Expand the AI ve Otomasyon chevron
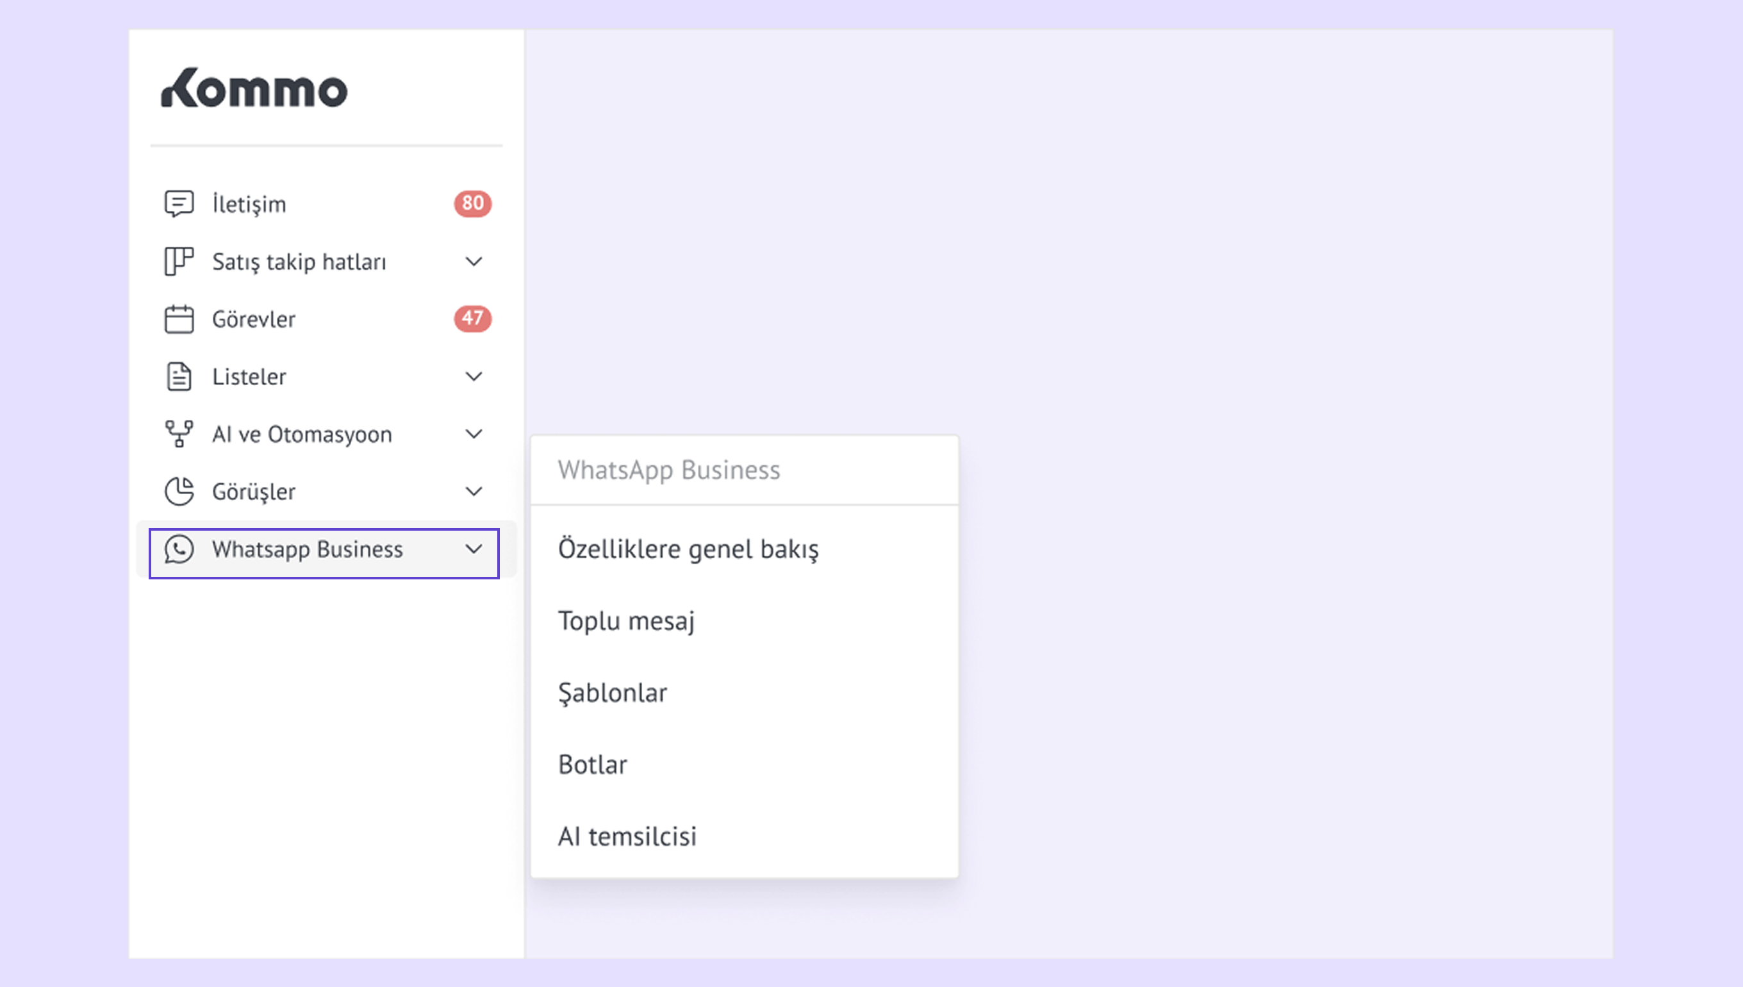The image size is (1743, 987). coord(474,434)
